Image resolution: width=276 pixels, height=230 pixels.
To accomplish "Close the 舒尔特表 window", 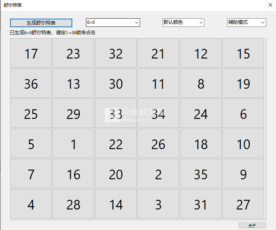I will tap(270, 5).
